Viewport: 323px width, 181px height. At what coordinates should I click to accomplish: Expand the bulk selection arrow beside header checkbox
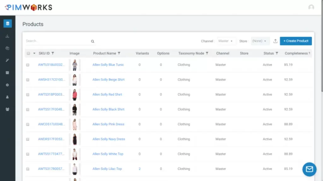click(x=34, y=53)
